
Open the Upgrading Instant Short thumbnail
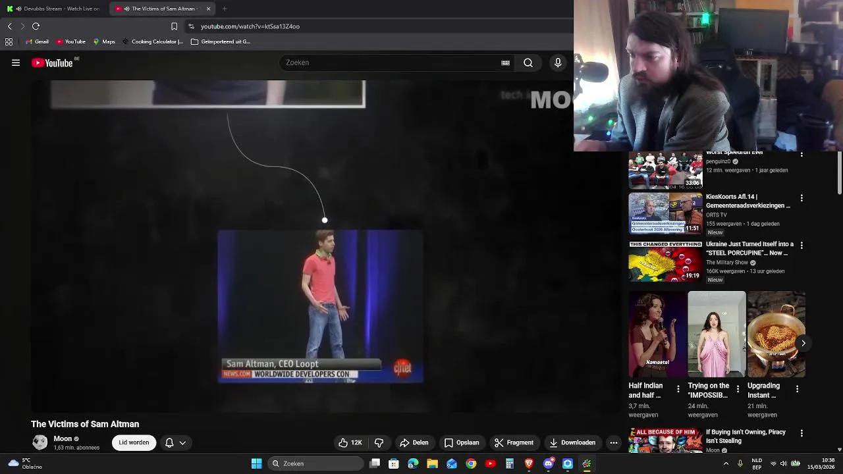[776, 334]
